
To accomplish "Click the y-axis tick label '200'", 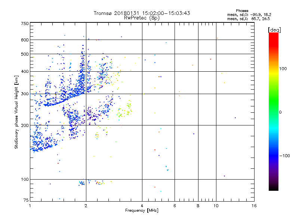I will 25,125.
